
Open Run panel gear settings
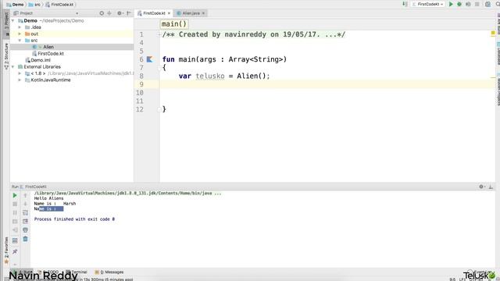pyautogui.click(x=482, y=187)
